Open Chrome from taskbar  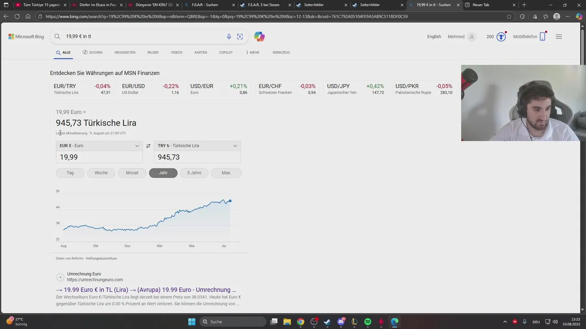click(x=300, y=322)
